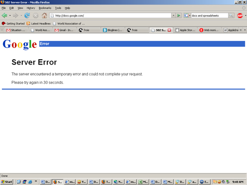Switch to the Firefox T... taskbar button
Image resolution: width=247 pixels, height=185 pixels.
coord(106,182)
